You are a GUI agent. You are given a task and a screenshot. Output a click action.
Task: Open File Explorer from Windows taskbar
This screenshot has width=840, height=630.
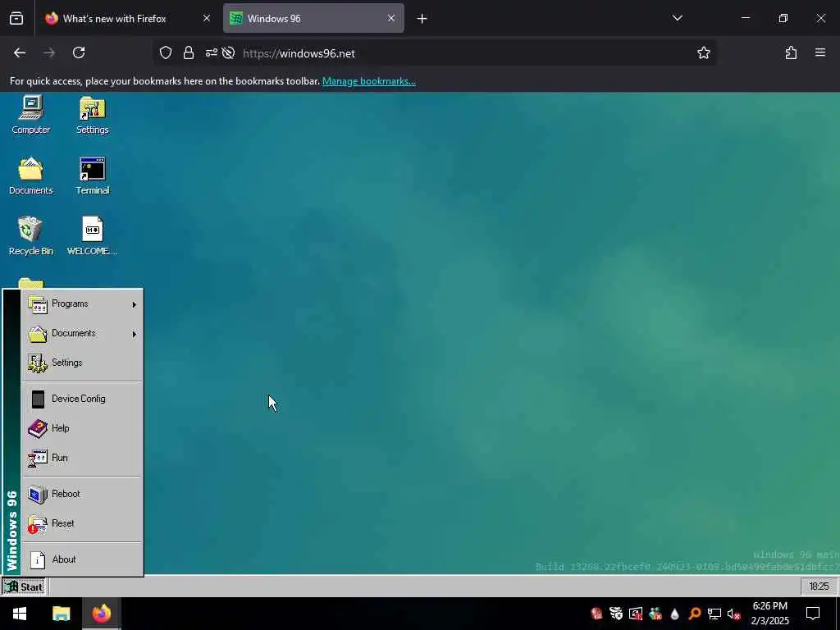61,614
